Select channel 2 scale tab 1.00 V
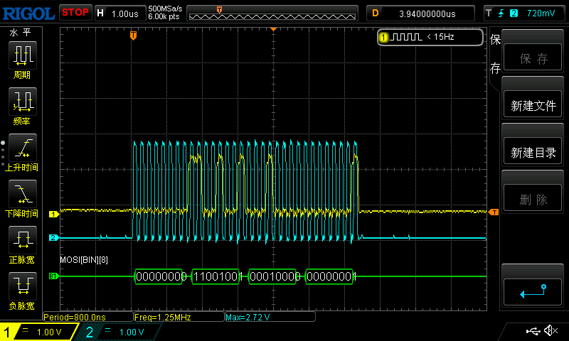 coord(118,332)
